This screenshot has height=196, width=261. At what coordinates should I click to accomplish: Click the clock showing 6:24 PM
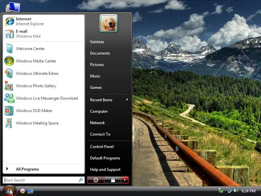(x=248, y=191)
